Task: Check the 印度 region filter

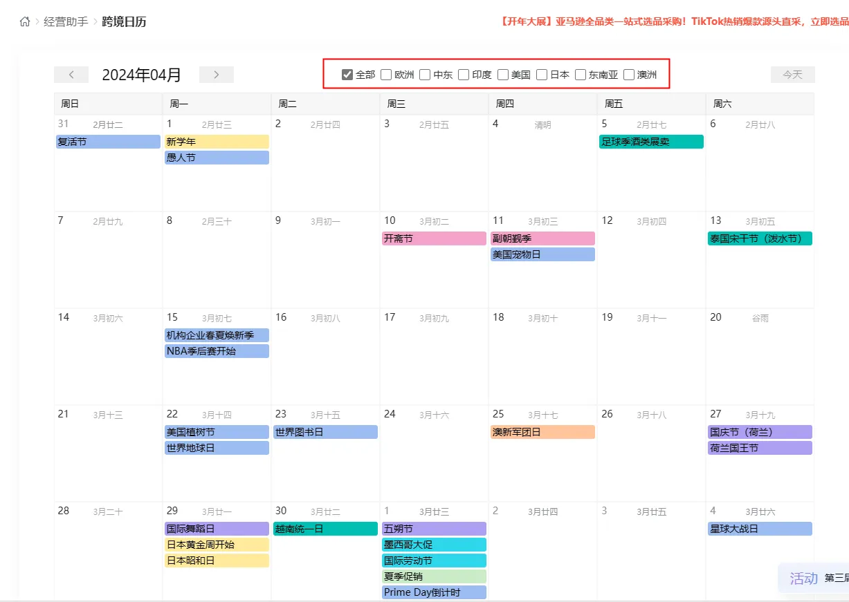Action: [464, 75]
